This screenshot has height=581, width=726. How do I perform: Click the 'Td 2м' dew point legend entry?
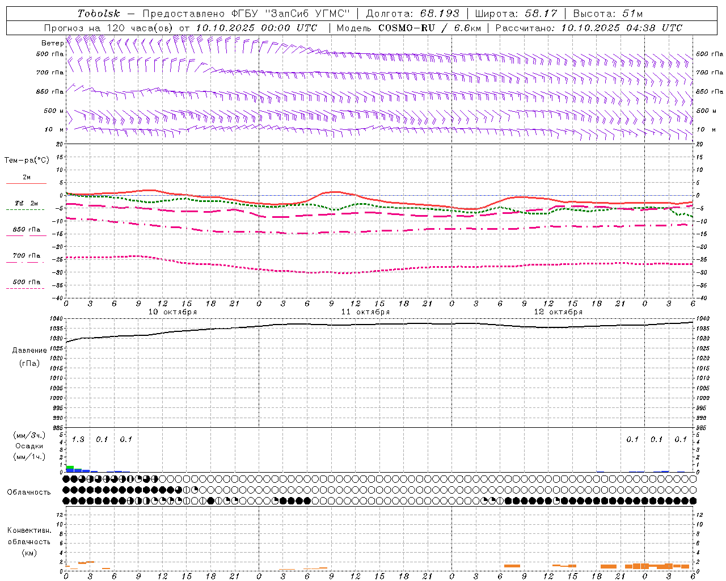click(x=26, y=203)
